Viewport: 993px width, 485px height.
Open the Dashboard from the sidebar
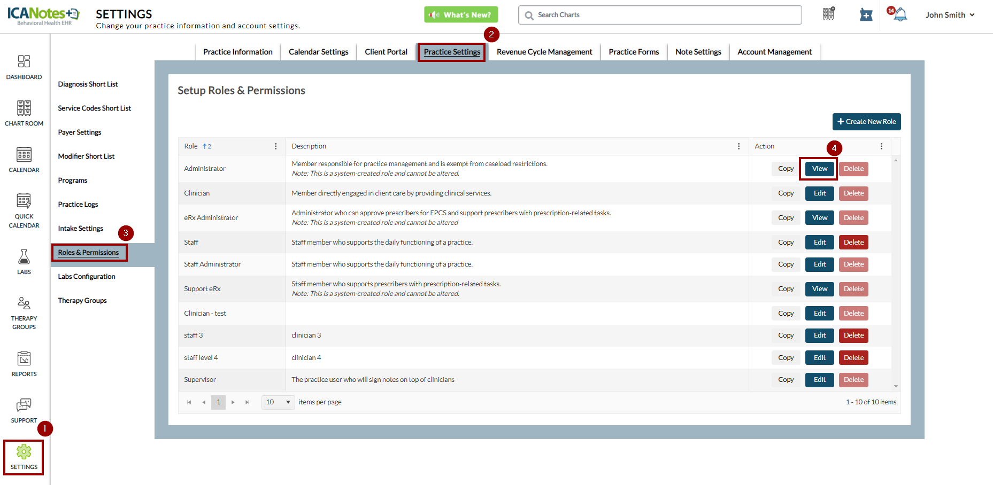pyautogui.click(x=24, y=61)
